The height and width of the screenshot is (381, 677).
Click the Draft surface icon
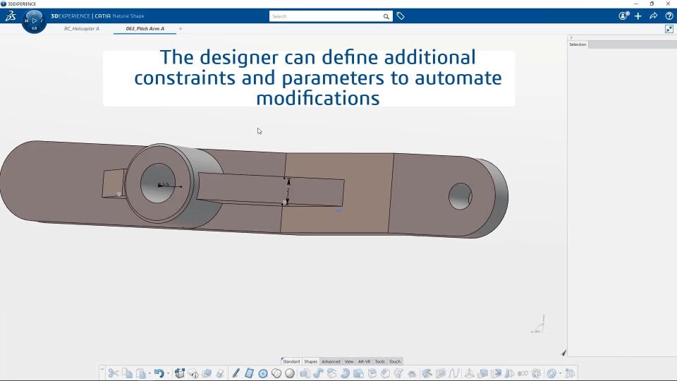point(398,373)
